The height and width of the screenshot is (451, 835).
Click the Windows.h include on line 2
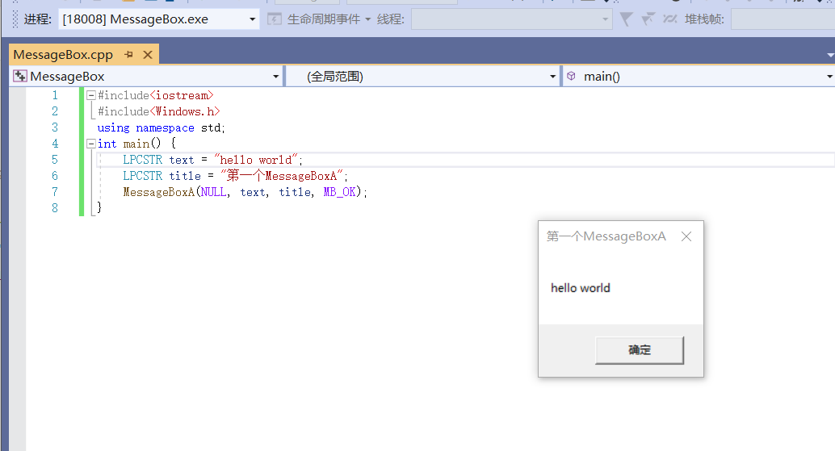tap(185, 111)
